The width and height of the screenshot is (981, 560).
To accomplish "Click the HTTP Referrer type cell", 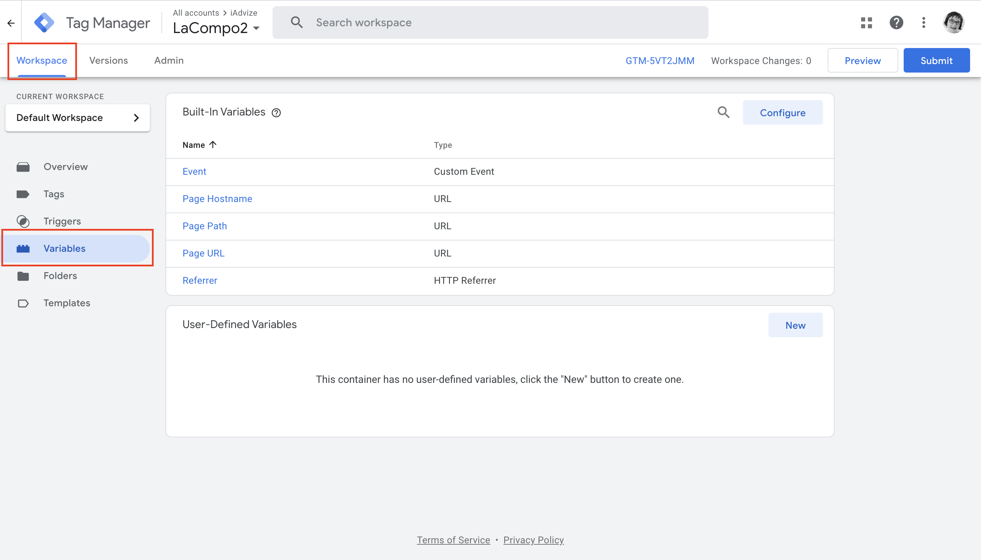I will point(465,281).
